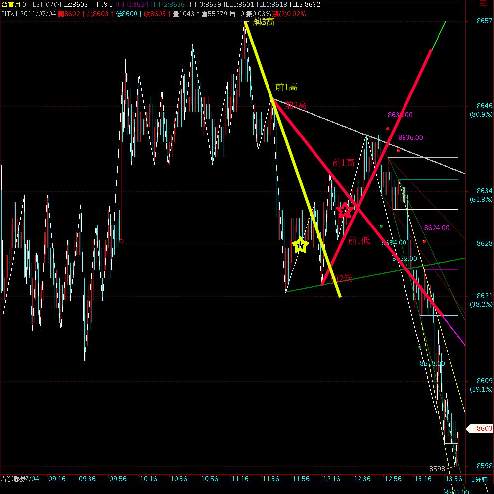Select the yellow 前1高 annotation label

pyautogui.click(x=286, y=88)
